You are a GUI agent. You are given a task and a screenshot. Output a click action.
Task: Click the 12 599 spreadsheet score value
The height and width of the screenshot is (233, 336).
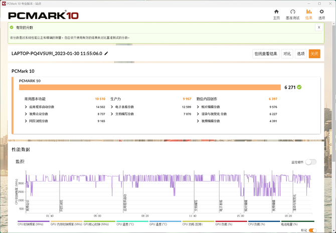pos(187,107)
